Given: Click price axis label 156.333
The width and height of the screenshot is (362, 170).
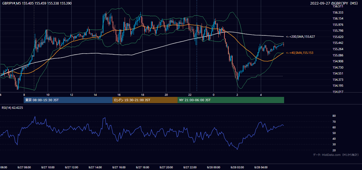Looking at the screenshot, I should tap(338, 12).
